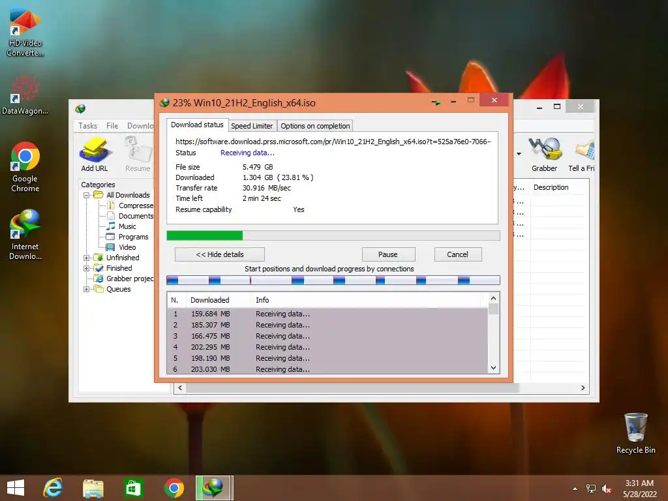Screen dimensions: 668x501
Task: Open the DataWagon desktop shortcut
Action: [x=25, y=95]
